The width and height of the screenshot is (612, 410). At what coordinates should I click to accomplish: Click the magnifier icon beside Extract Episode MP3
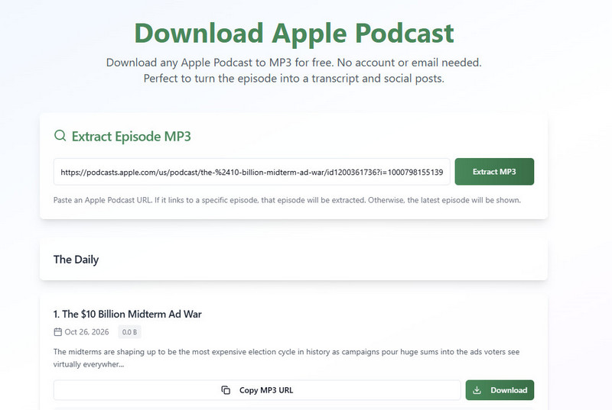pos(60,135)
